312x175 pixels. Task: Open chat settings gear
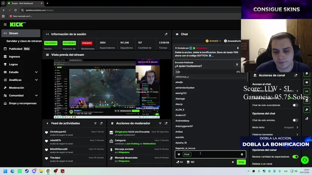tap(233, 162)
